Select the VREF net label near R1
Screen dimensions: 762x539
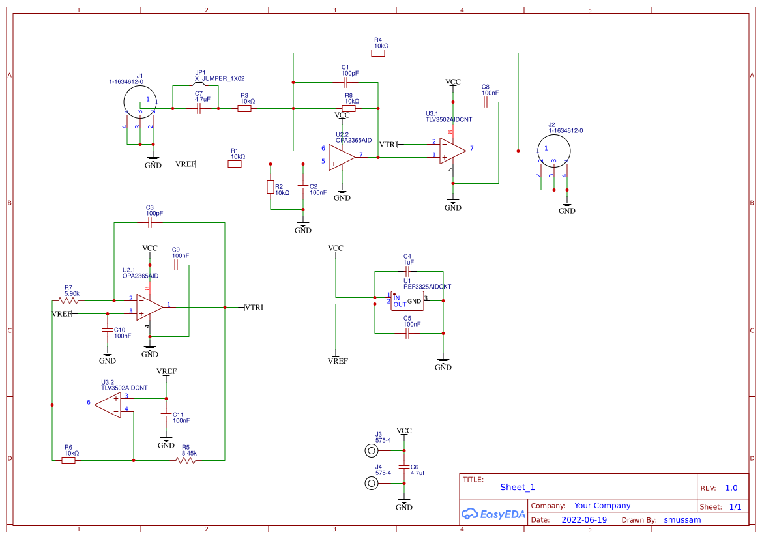(x=184, y=164)
